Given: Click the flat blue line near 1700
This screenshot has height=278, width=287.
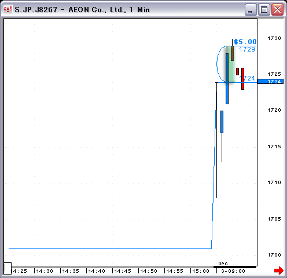Looking at the screenshot, I should [x=110, y=248].
